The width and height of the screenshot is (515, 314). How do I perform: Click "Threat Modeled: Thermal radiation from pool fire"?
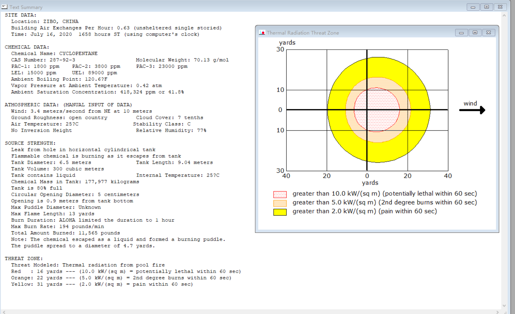[x=88, y=265]
